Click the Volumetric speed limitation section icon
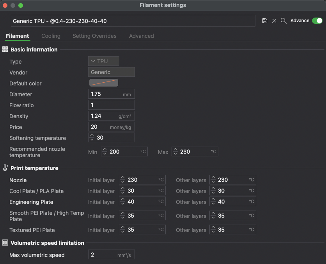Image resolution: width=326 pixels, height=264 pixels. 5,243
